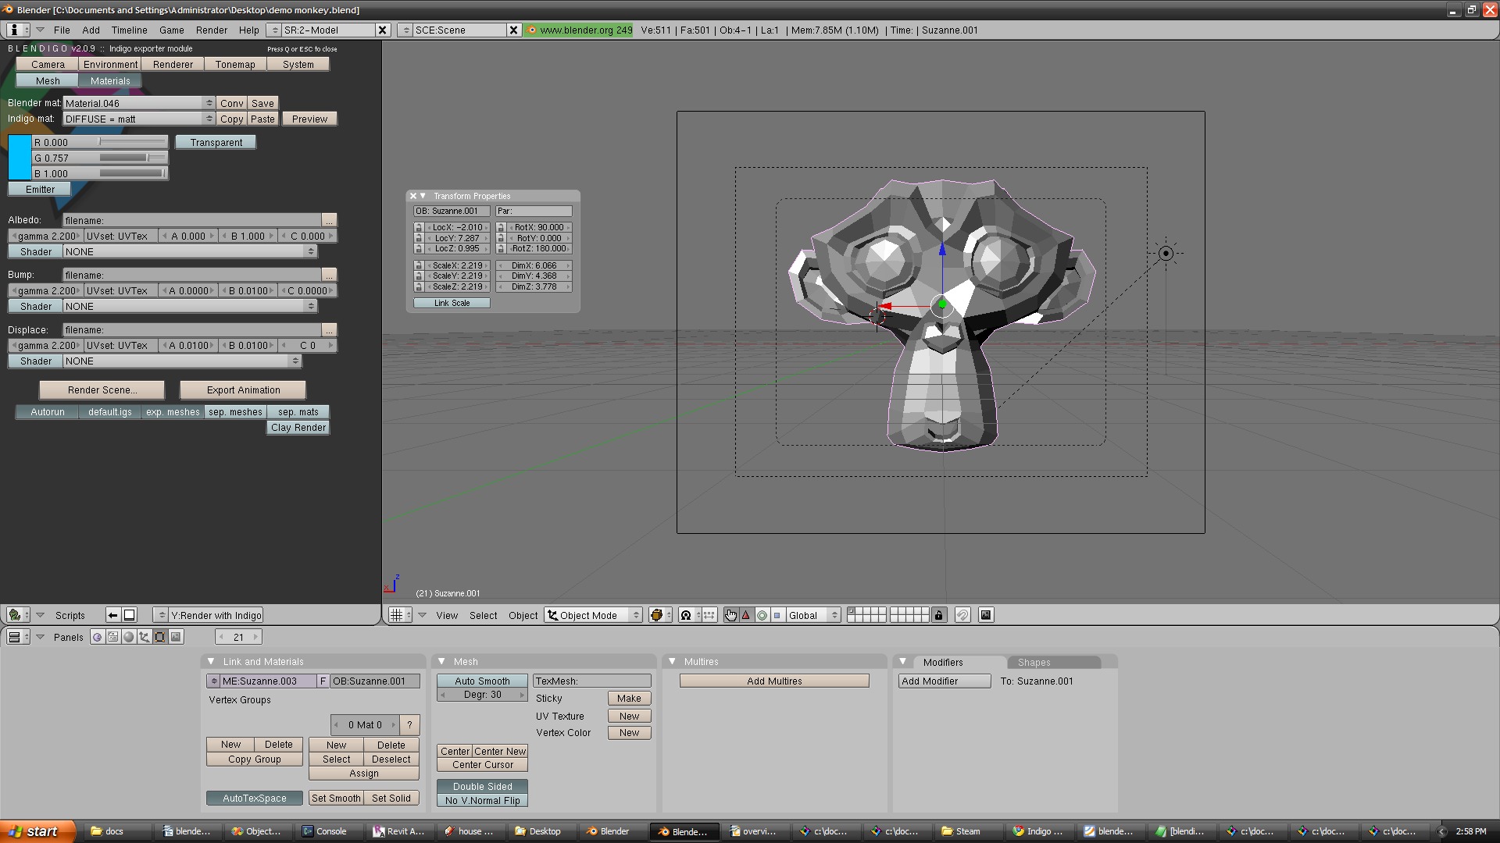Screen dimensions: 1500x843
Task: Open the 3D View window type grid icon
Action: [400, 615]
